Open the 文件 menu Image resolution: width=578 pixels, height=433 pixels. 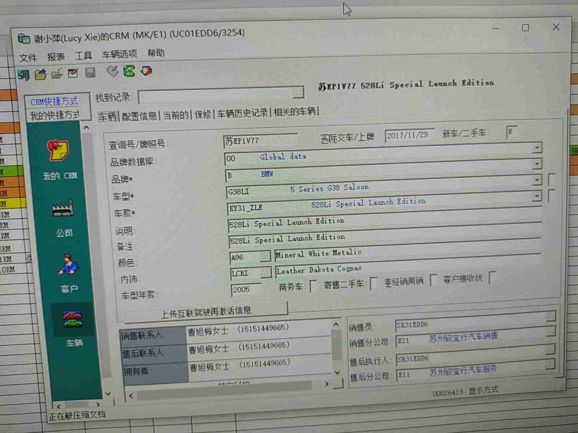coord(28,58)
